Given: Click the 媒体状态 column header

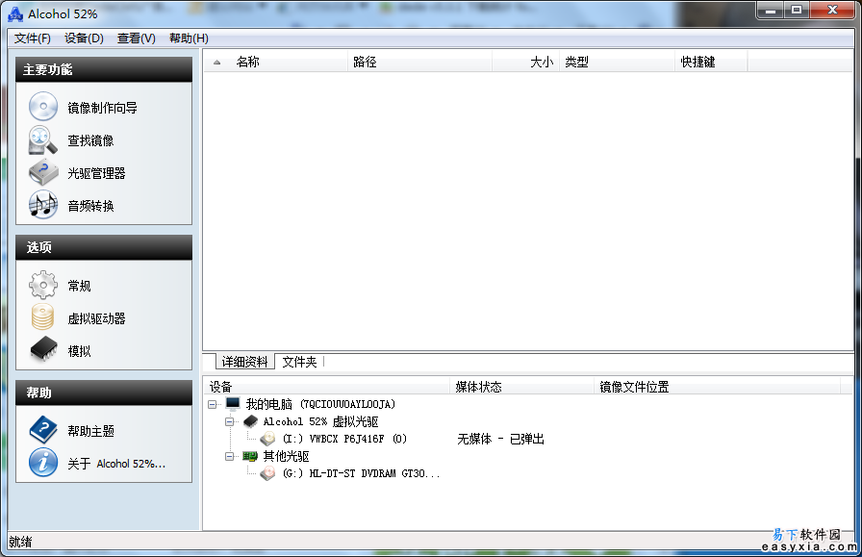Looking at the screenshot, I should point(522,387).
